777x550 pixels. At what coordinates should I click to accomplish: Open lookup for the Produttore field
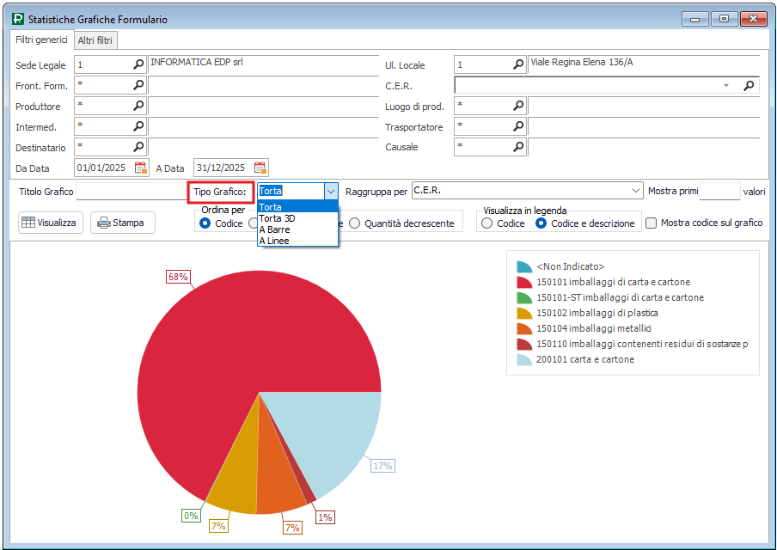pyautogui.click(x=138, y=106)
